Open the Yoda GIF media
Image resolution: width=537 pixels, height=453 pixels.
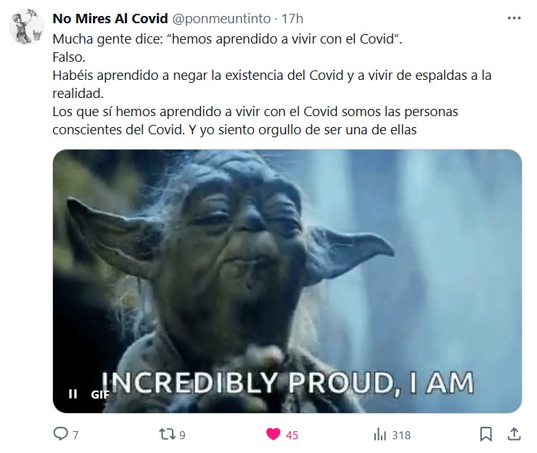pyautogui.click(x=287, y=281)
